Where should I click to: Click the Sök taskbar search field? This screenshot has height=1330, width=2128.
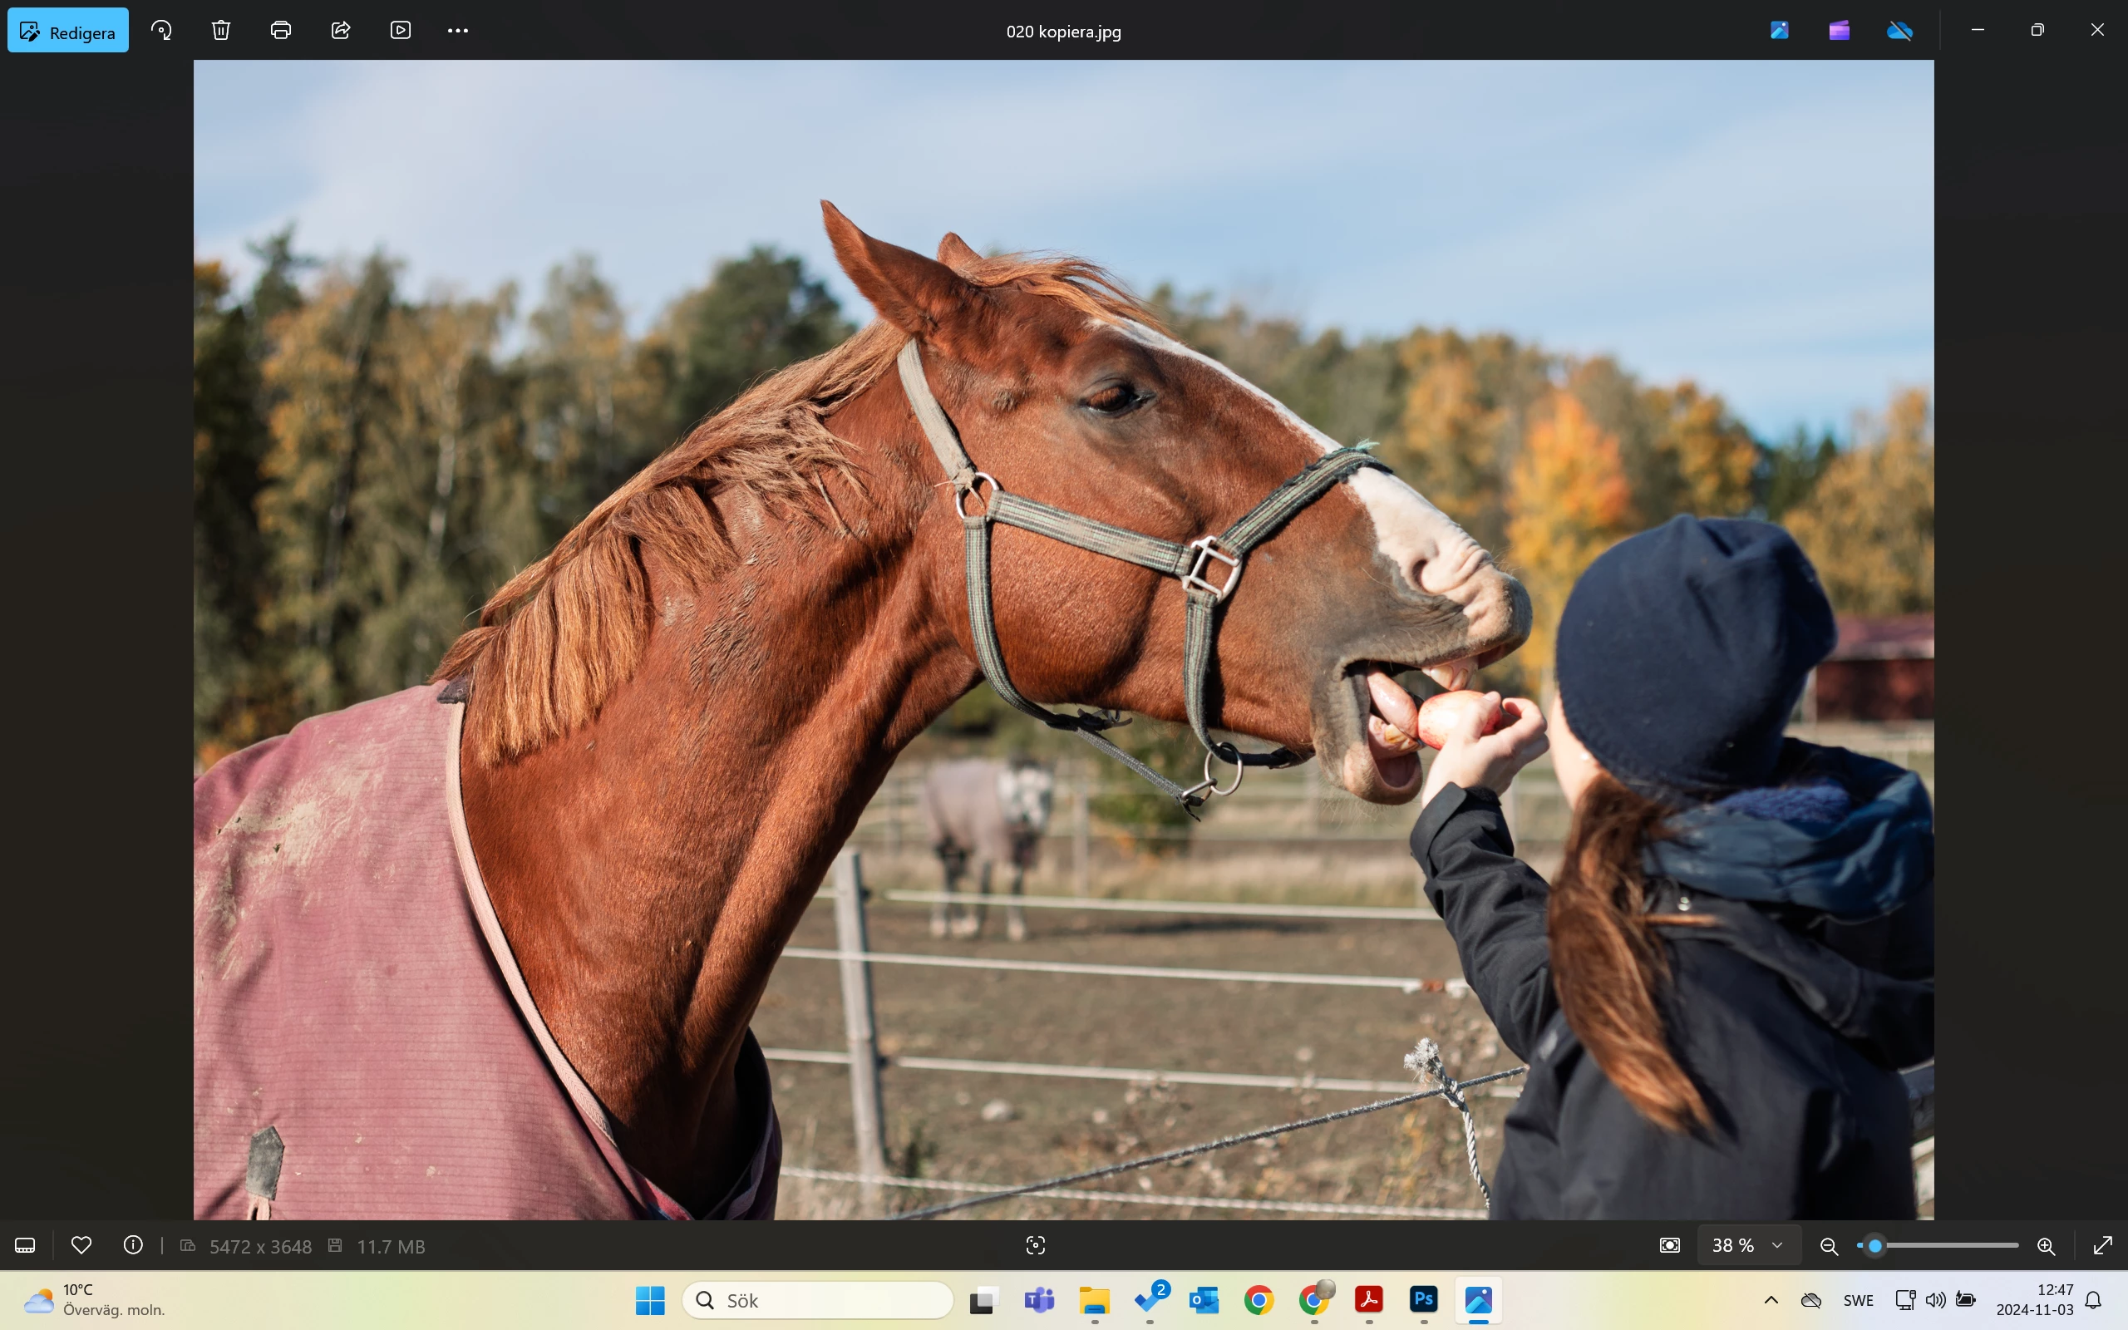818,1300
